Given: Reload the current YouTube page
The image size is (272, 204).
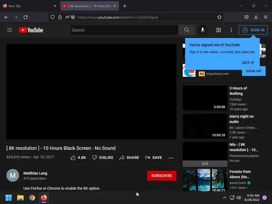Looking at the screenshot, I should point(25,17).
